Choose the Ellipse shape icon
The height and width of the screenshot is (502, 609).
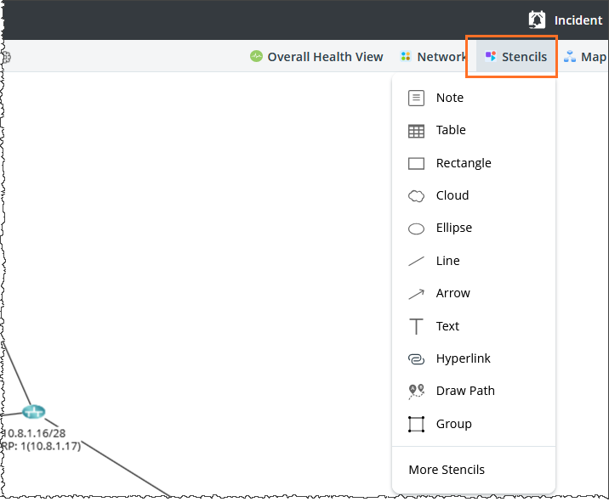coord(416,228)
